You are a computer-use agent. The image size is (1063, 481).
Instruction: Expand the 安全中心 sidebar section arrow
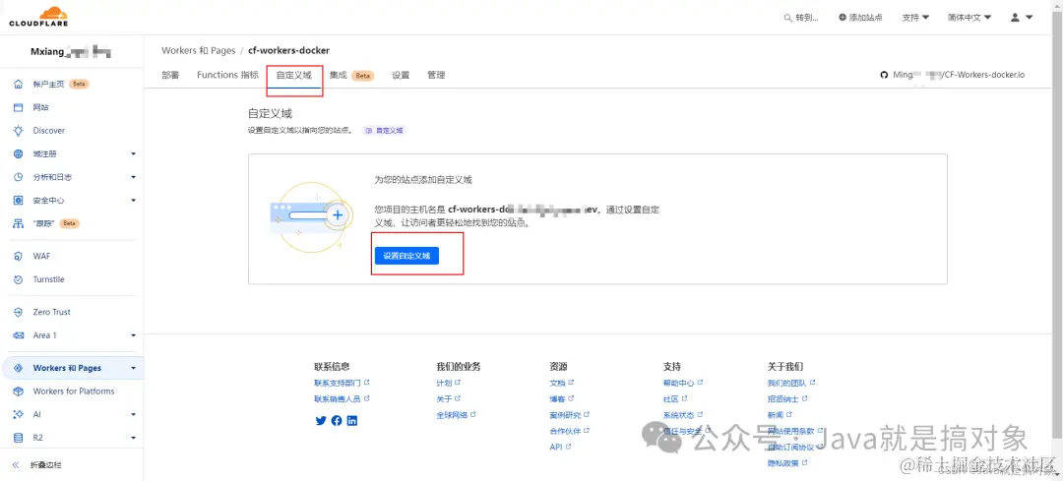click(133, 200)
